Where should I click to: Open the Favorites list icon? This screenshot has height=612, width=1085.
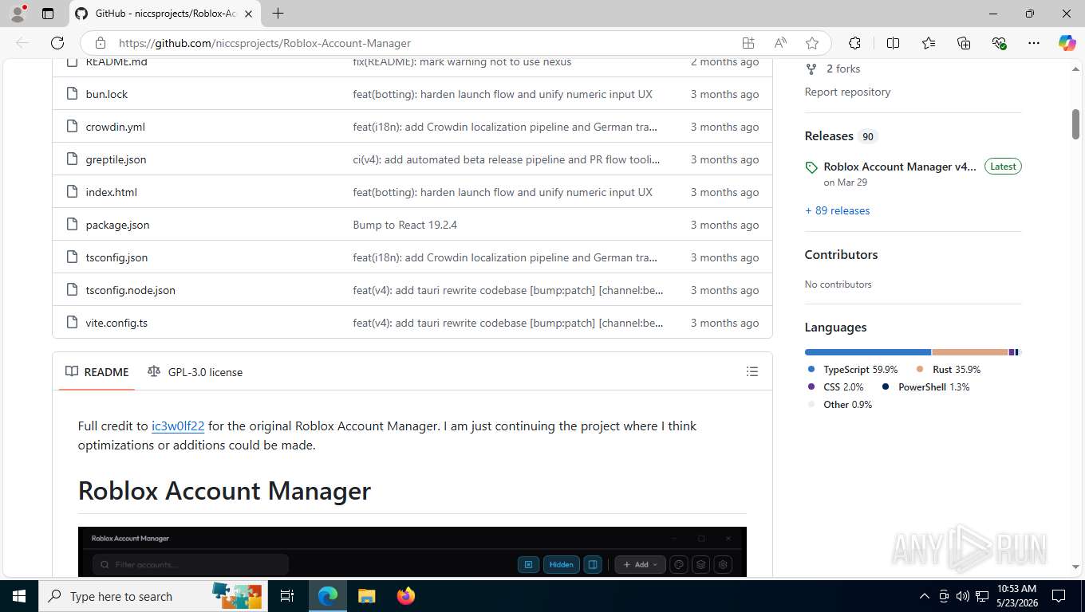coord(929,43)
